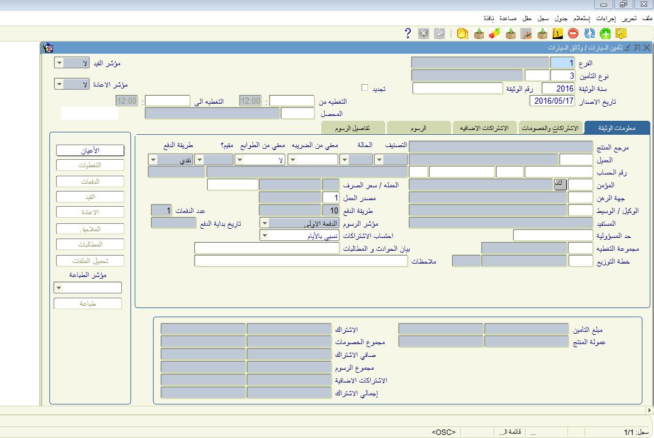Screen dimensions: 654x438
Task: Click the red minus delete record icon
Action: coord(573,34)
